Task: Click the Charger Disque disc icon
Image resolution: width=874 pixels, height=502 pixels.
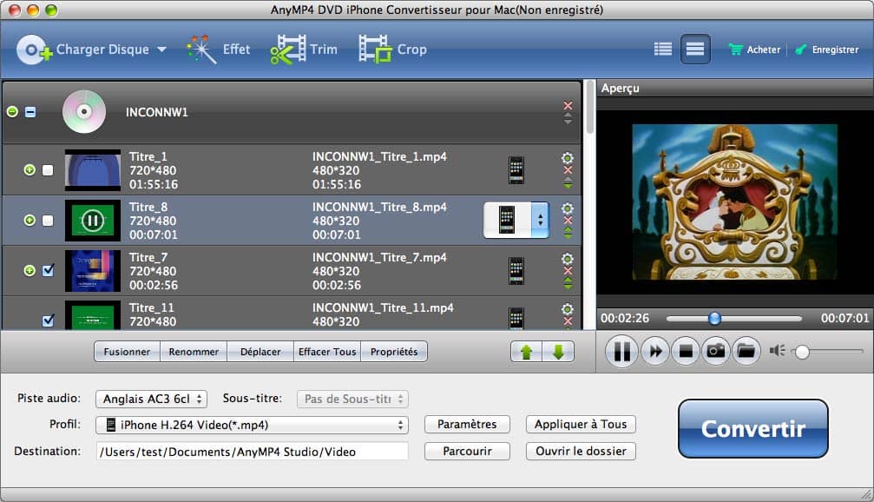Action: pos(34,50)
